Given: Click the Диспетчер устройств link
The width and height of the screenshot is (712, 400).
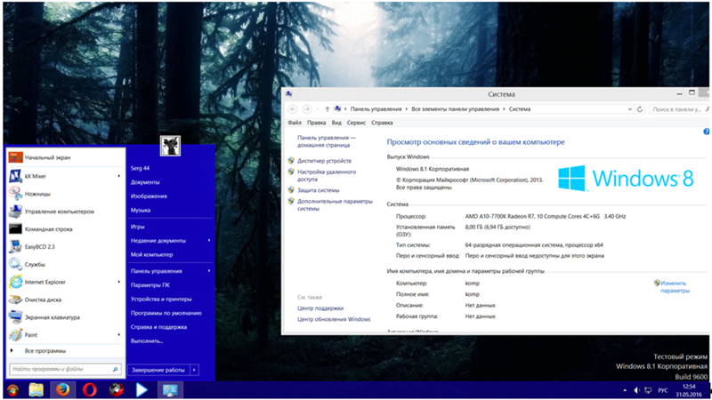Looking at the screenshot, I should (x=324, y=161).
